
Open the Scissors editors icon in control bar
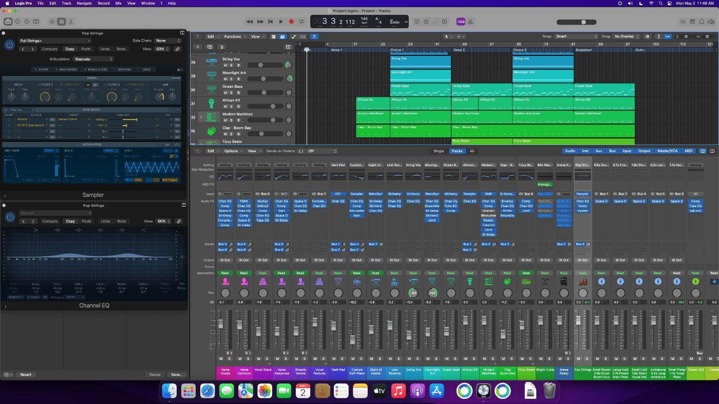pos(71,22)
